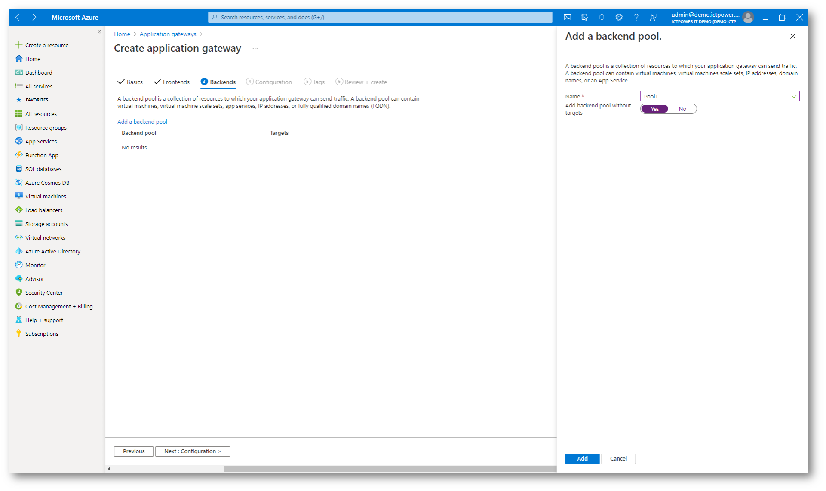Click the Targets column header

pyautogui.click(x=279, y=133)
